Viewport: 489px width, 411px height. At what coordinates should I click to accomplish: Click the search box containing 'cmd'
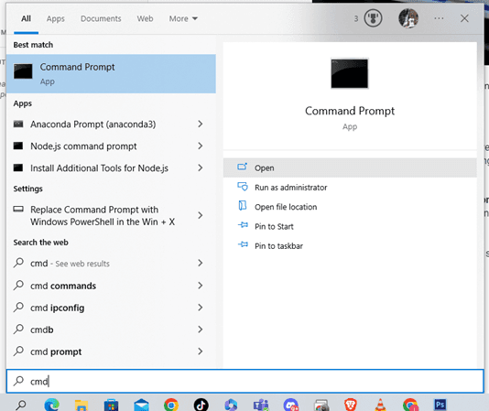coord(245,381)
